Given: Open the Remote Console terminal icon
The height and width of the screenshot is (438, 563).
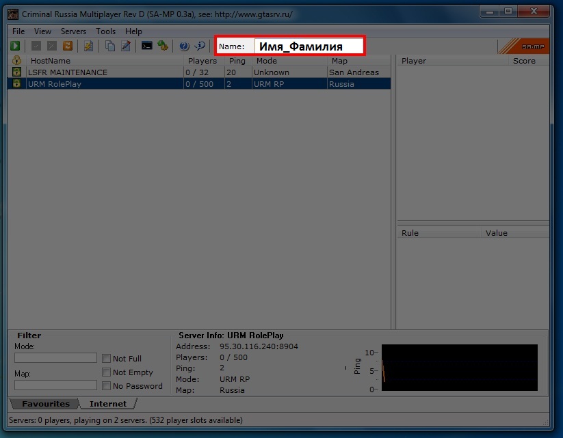Looking at the screenshot, I should (x=147, y=46).
